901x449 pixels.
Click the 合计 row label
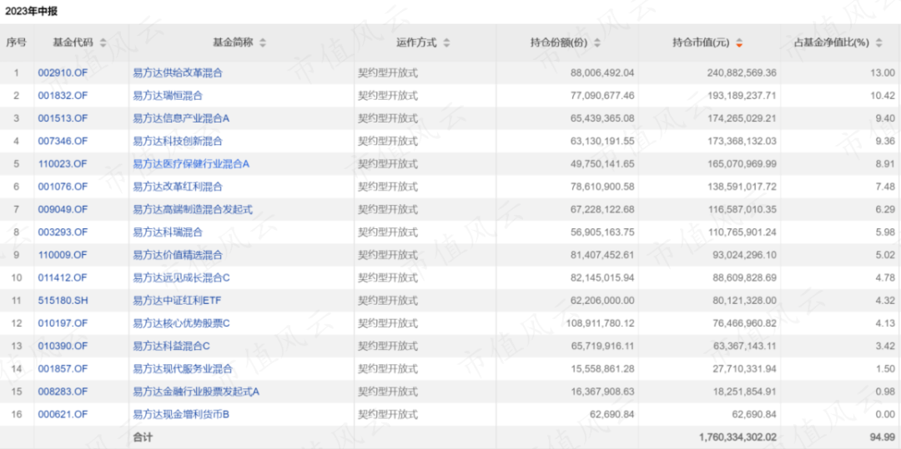point(143,437)
